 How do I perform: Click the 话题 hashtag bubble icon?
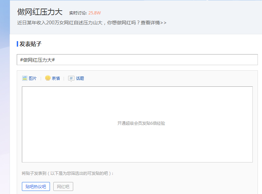(71, 78)
